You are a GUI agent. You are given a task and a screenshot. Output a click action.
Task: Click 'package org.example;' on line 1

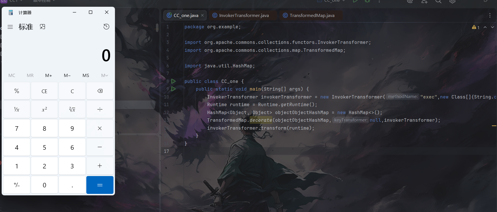[213, 27]
